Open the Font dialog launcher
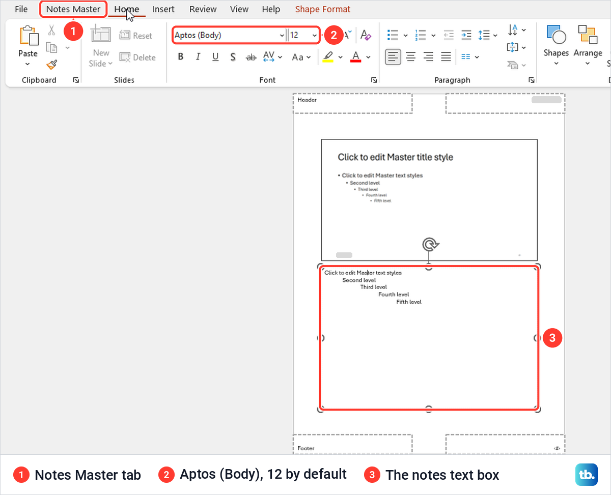Screen dimensions: 611x495 click(374, 80)
